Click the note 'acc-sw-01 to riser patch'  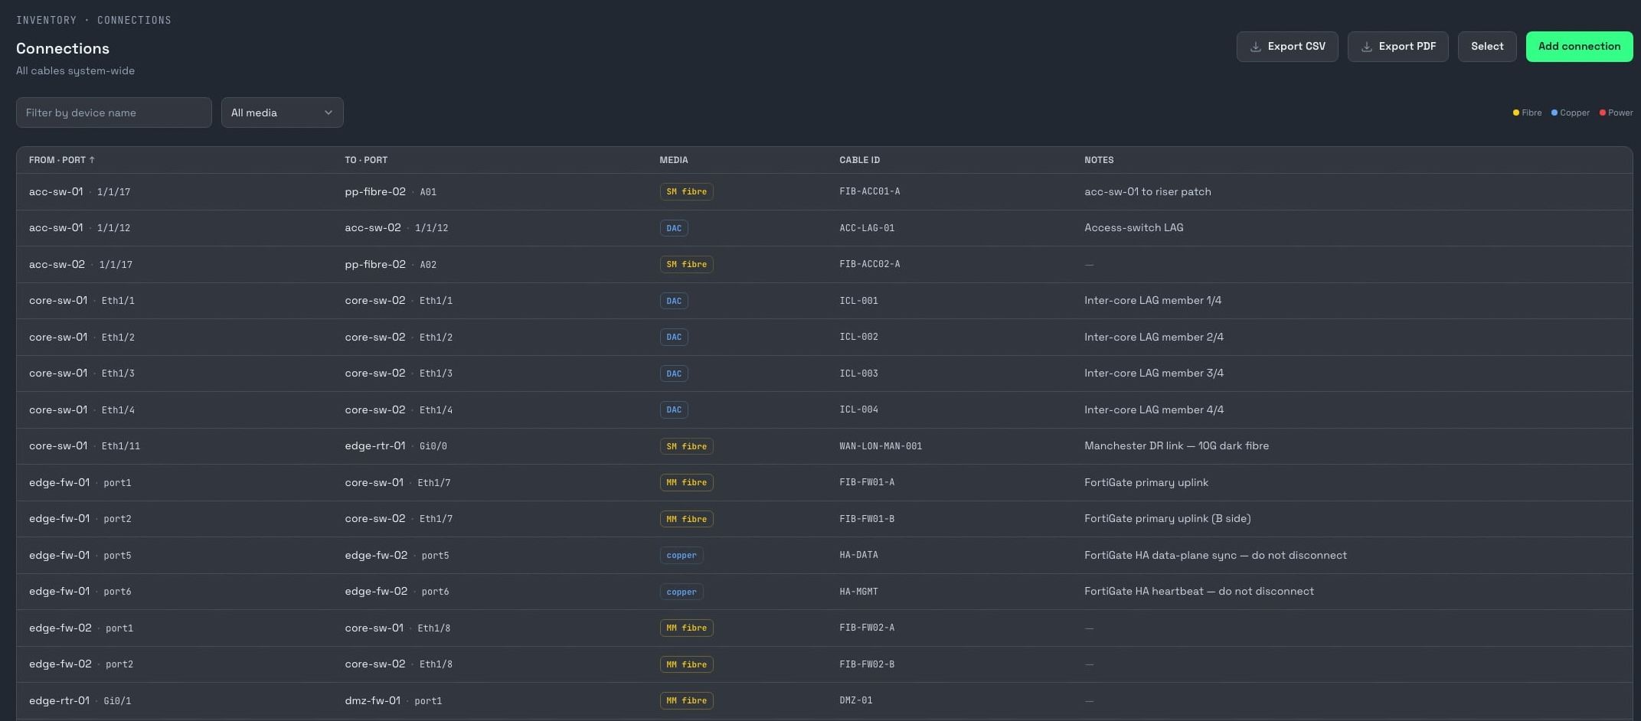(x=1148, y=191)
